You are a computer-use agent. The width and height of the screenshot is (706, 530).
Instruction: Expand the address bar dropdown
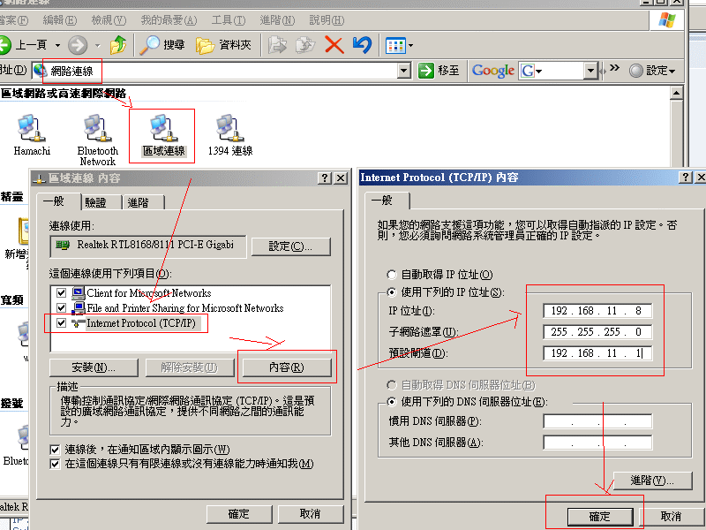(403, 71)
